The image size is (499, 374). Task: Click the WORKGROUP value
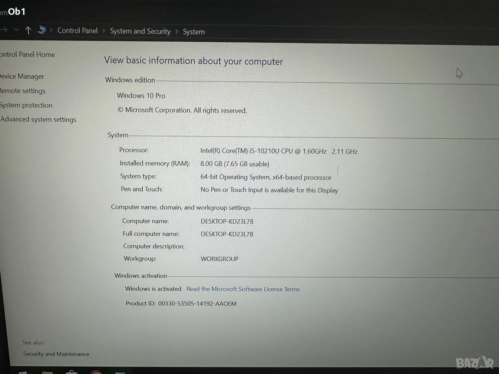click(x=219, y=259)
